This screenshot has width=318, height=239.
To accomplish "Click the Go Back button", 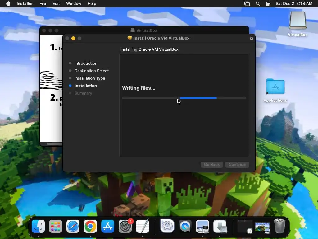I will pyautogui.click(x=212, y=164).
